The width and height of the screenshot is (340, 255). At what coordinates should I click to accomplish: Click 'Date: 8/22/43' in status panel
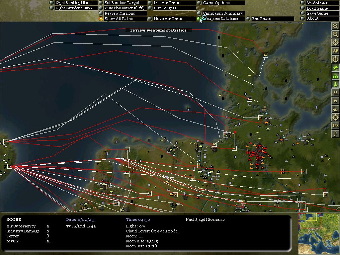click(80, 220)
